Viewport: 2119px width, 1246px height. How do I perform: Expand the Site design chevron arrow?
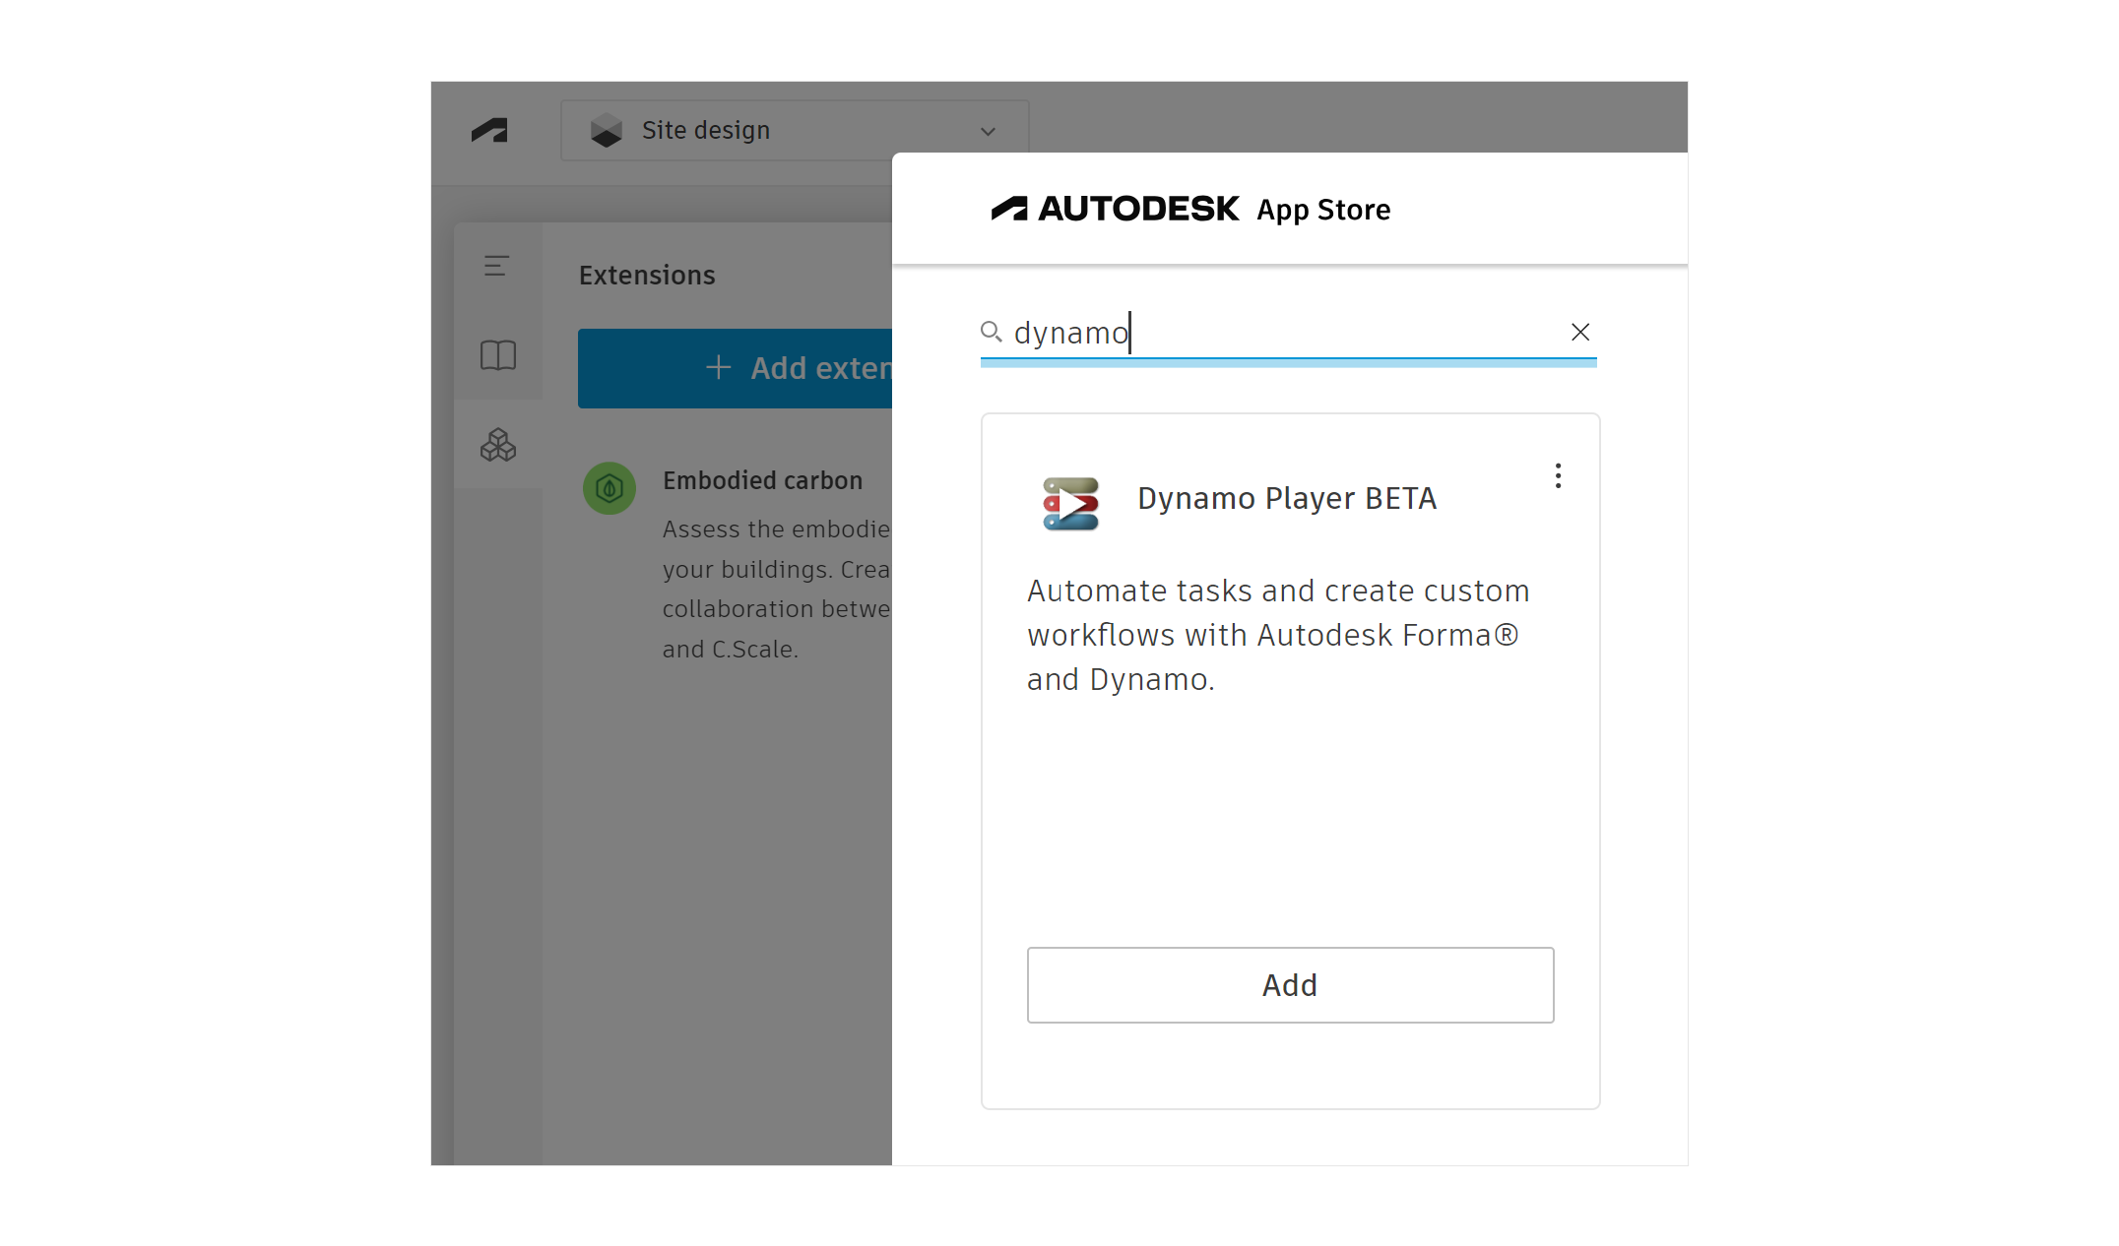(x=988, y=131)
